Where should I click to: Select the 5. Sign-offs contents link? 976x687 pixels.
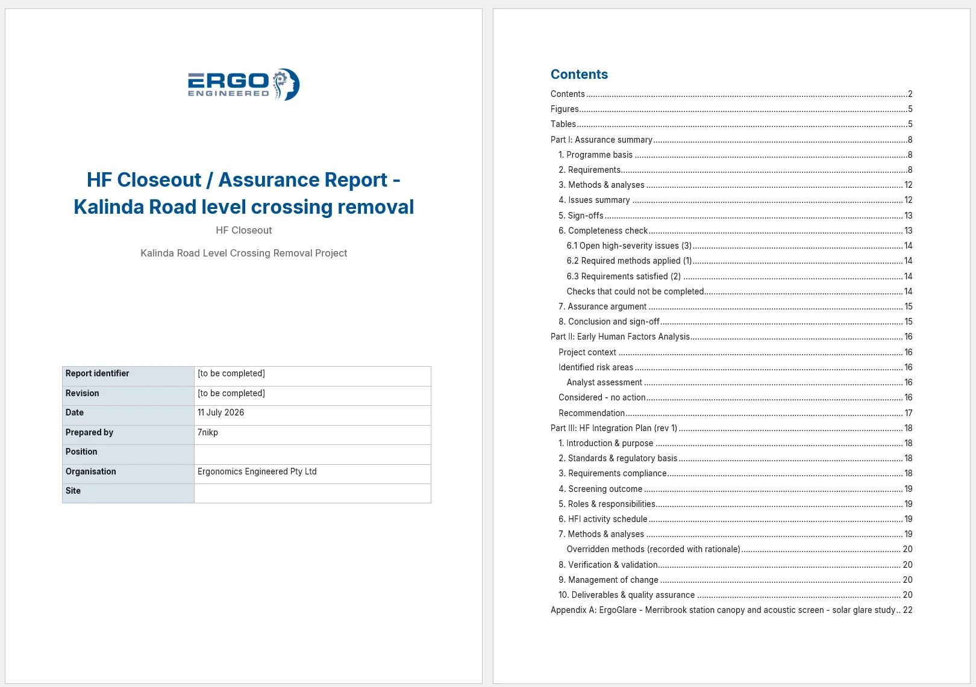[x=735, y=216]
